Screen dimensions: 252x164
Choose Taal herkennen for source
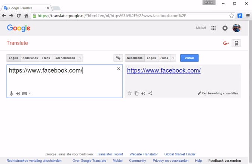coord(65,58)
